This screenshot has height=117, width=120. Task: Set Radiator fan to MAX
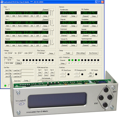[8, 36]
